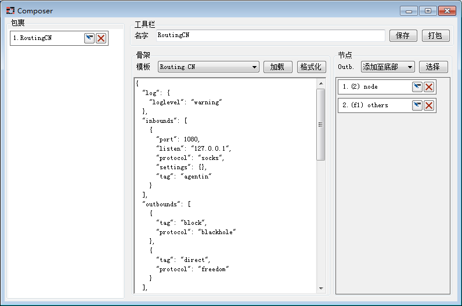The width and height of the screenshot is (462, 306).
Task: Remove the others entry with red X
Action: 429,105
